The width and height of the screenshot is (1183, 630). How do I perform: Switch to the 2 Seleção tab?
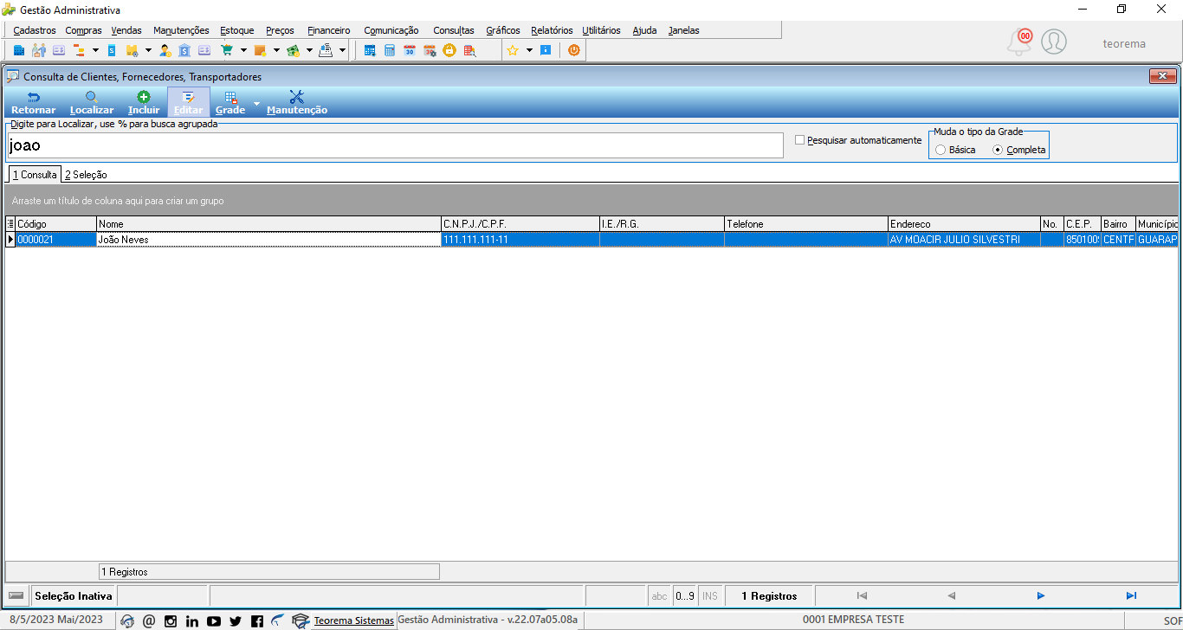click(x=86, y=175)
